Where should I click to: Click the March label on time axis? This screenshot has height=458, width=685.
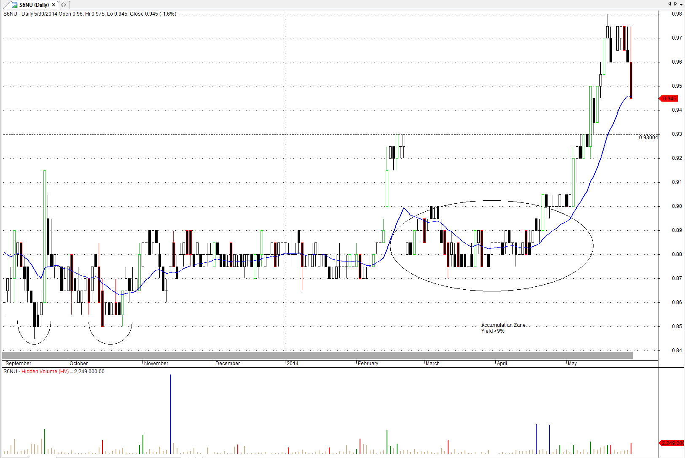tap(432, 364)
